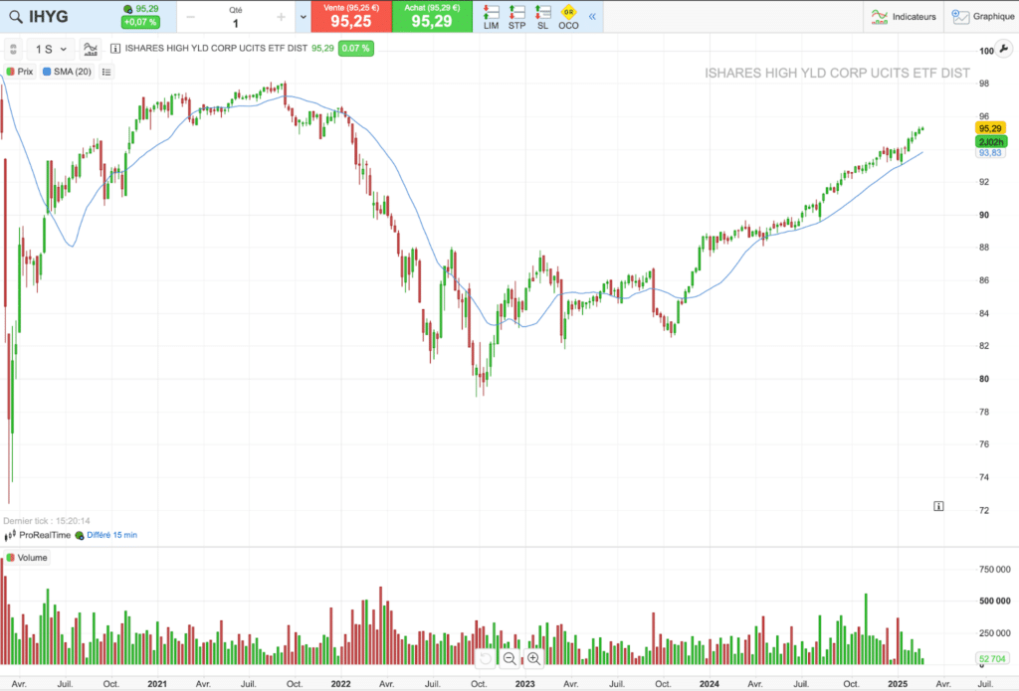
Task: Collapse order tools with the double chevron
Action: pos(592,16)
